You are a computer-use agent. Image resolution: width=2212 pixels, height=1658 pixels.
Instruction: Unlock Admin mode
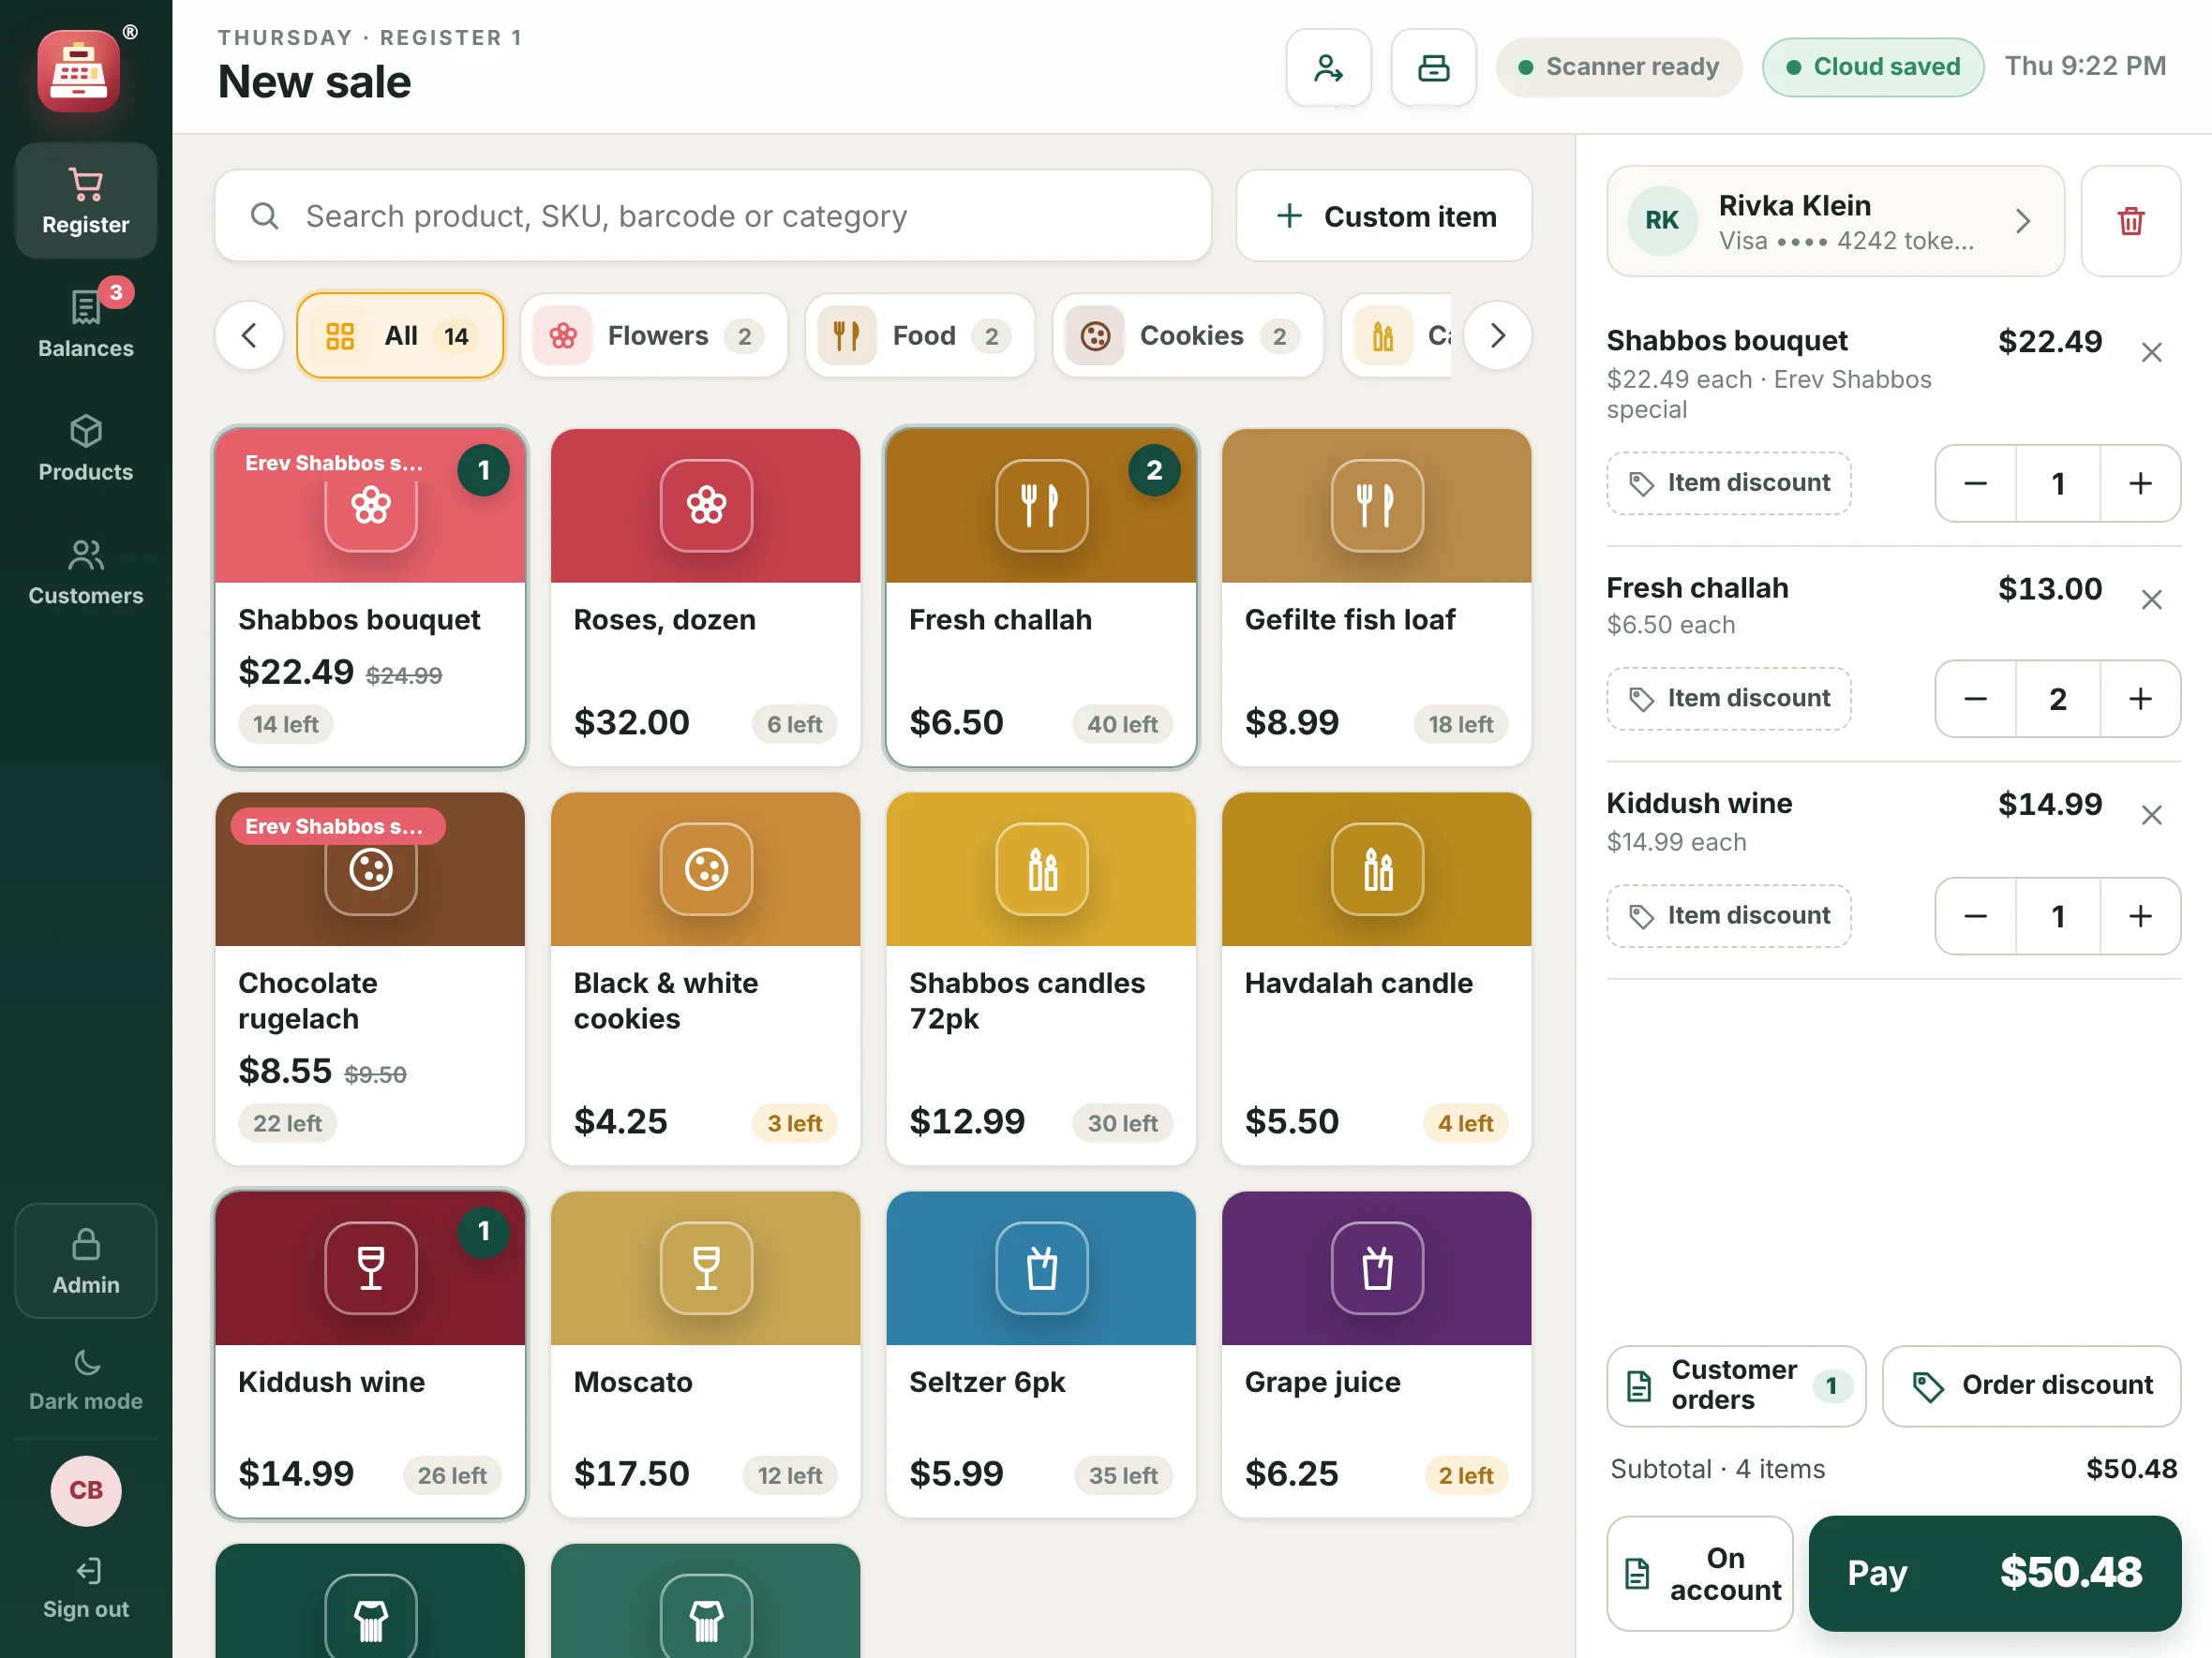pos(86,1261)
